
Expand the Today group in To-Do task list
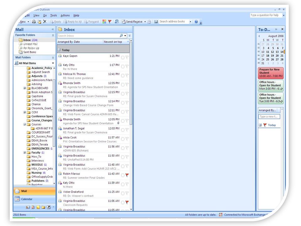pyautogui.click(x=260, y=125)
